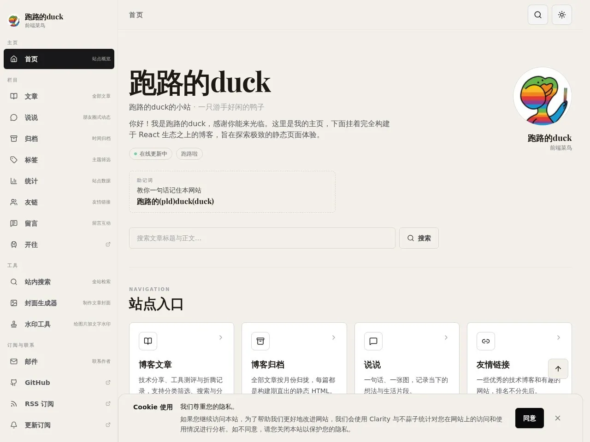
Task: Open the 说说 card chat bubble icon
Action: (x=373, y=341)
